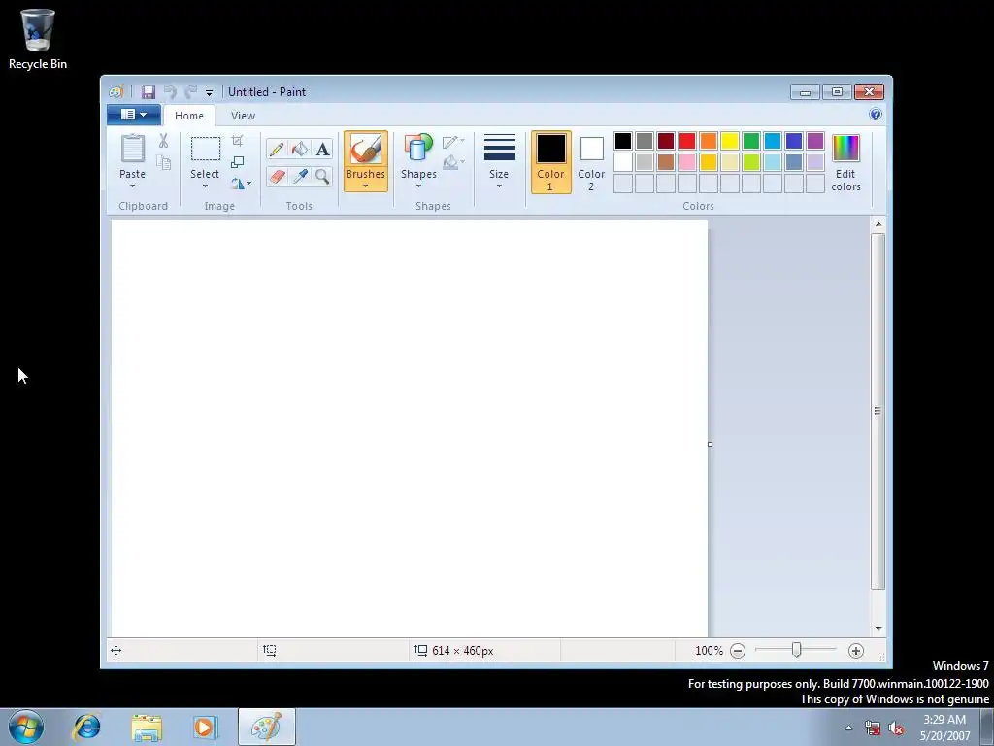The width and height of the screenshot is (994, 746).
Task: Pick the black swatch in the palette
Action: coord(623,141)
